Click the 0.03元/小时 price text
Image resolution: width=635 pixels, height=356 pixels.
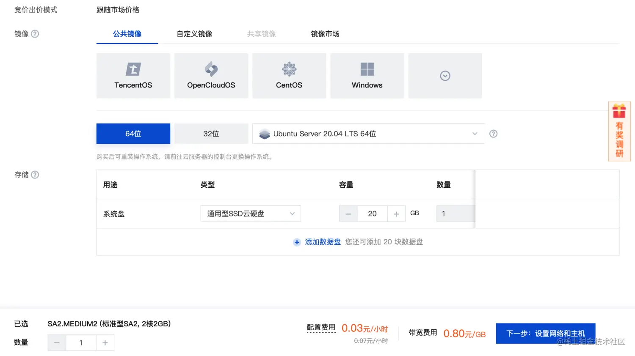click(x=365, y=328)
